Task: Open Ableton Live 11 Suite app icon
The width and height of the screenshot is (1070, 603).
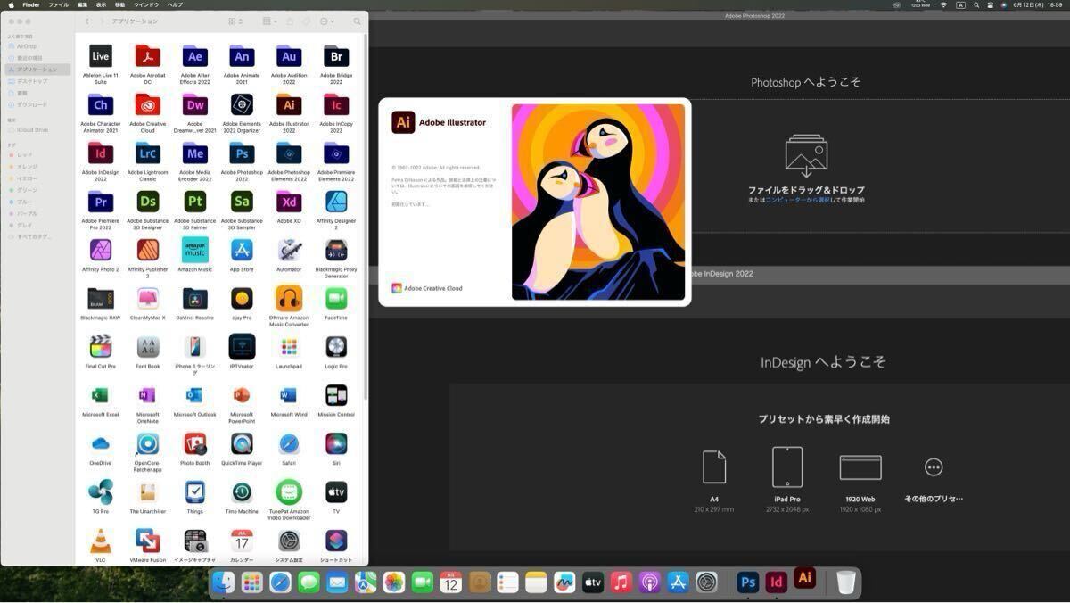Action: pos(101,56)
